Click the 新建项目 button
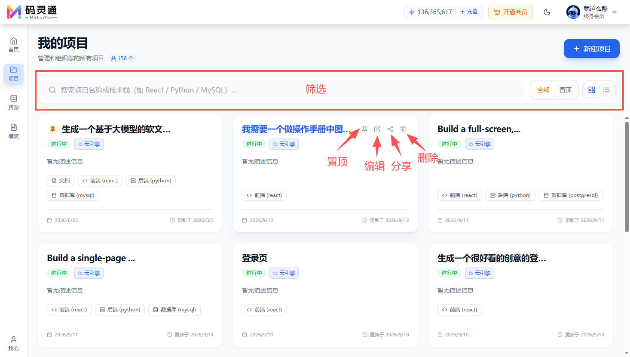 [592, 49]
